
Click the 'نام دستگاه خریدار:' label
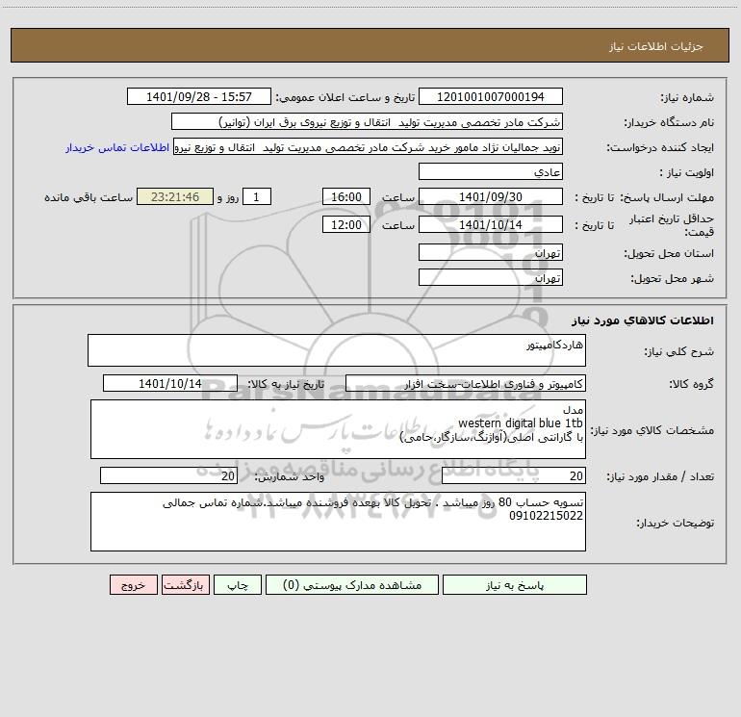click(669, 123)
